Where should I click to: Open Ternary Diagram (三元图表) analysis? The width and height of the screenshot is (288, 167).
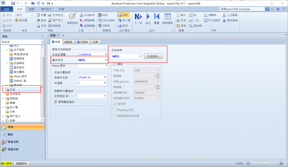click(230, 15)
